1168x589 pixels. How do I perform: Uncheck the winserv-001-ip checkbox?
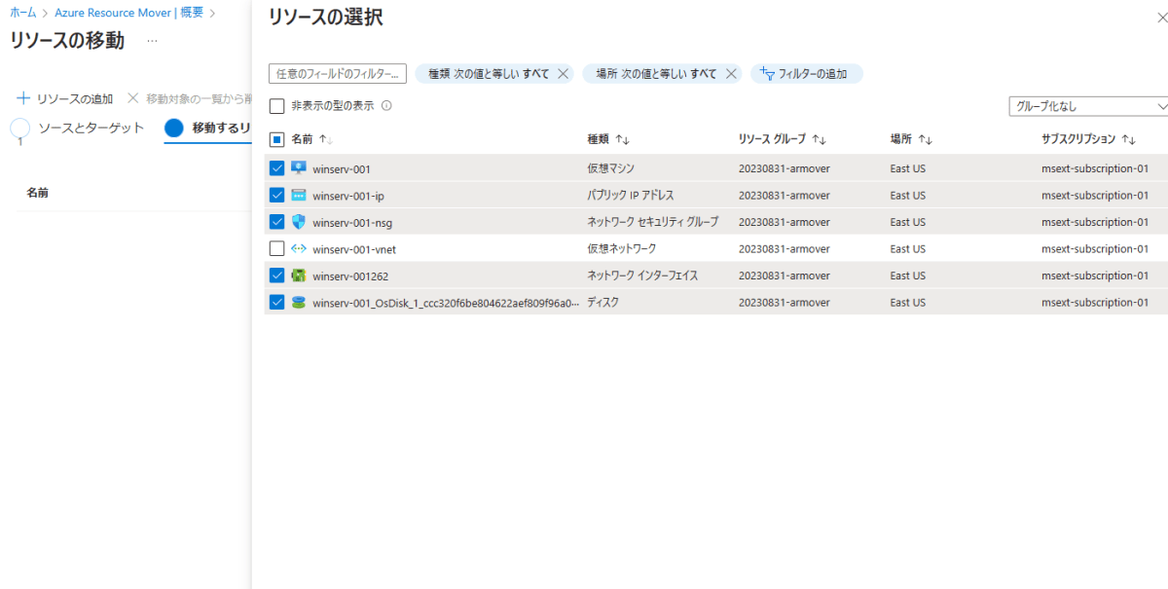coord(277,196)
